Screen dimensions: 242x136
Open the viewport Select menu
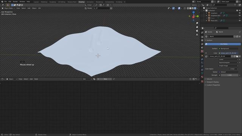click(23, 8)
